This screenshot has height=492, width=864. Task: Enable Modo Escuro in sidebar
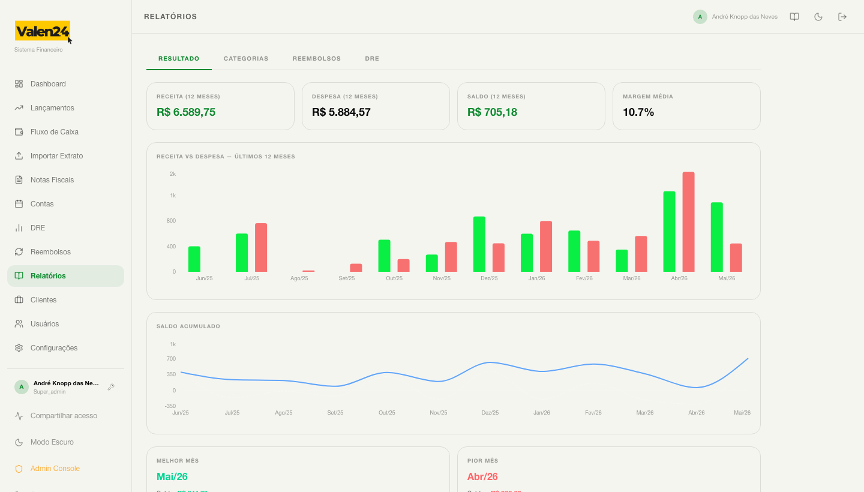pos(65,442)
